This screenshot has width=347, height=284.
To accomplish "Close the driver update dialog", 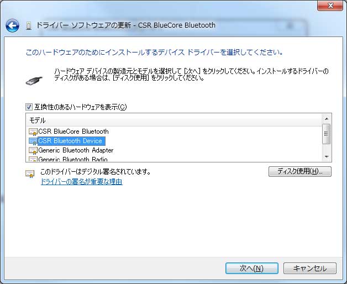I will (330, 6).
